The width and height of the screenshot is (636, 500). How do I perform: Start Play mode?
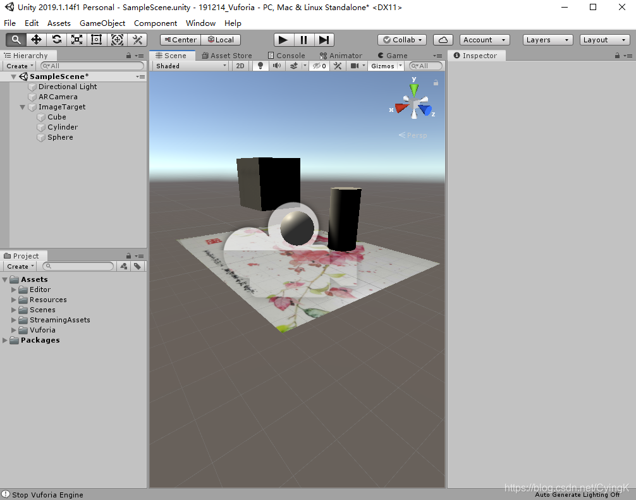click(x=283, y=40)
